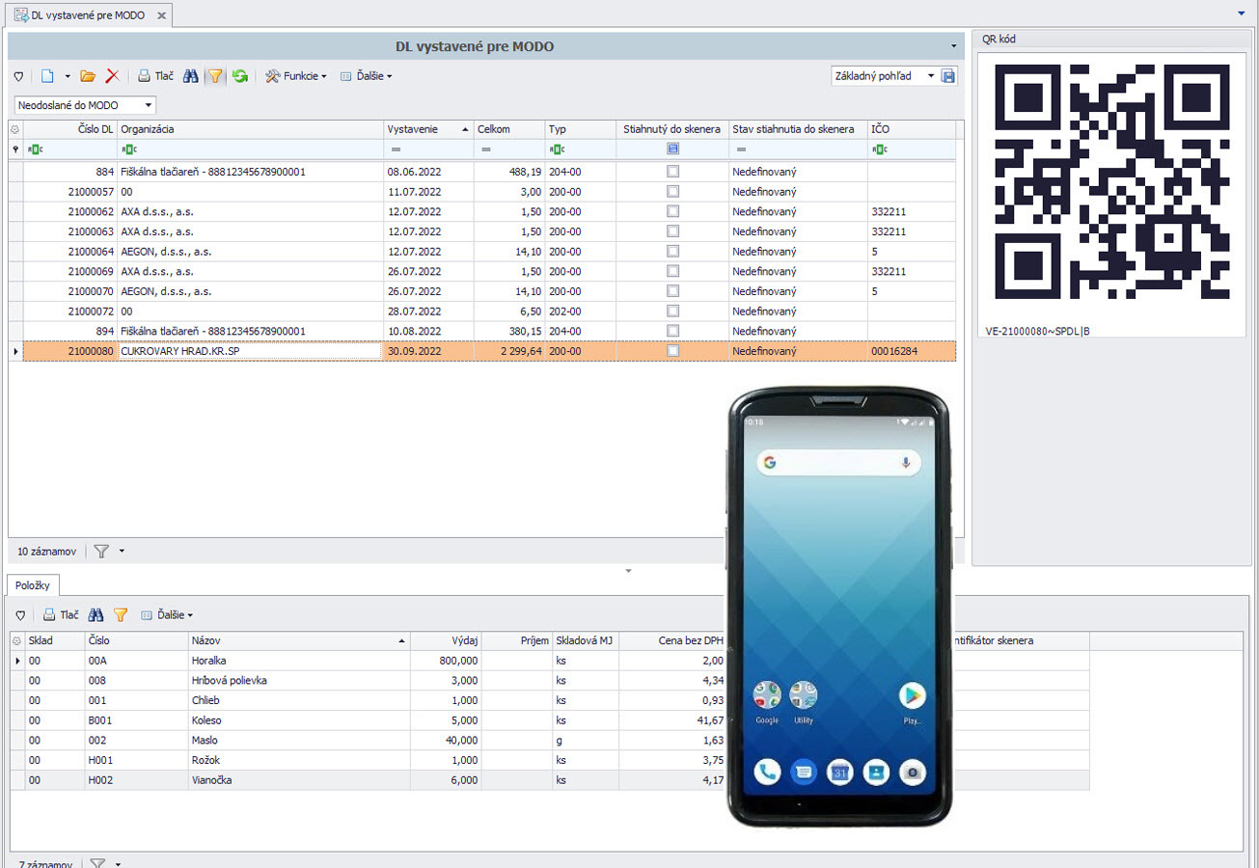Toggle the Stiahnutý do skenera filter row checkbox

(672, 149)
